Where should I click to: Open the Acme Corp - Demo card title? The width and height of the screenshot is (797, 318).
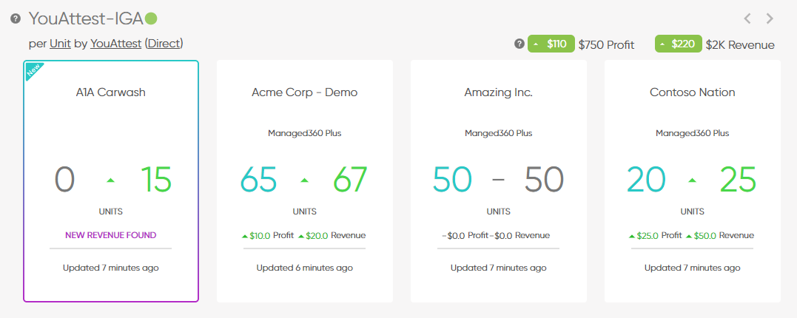(x=304, y=92)
